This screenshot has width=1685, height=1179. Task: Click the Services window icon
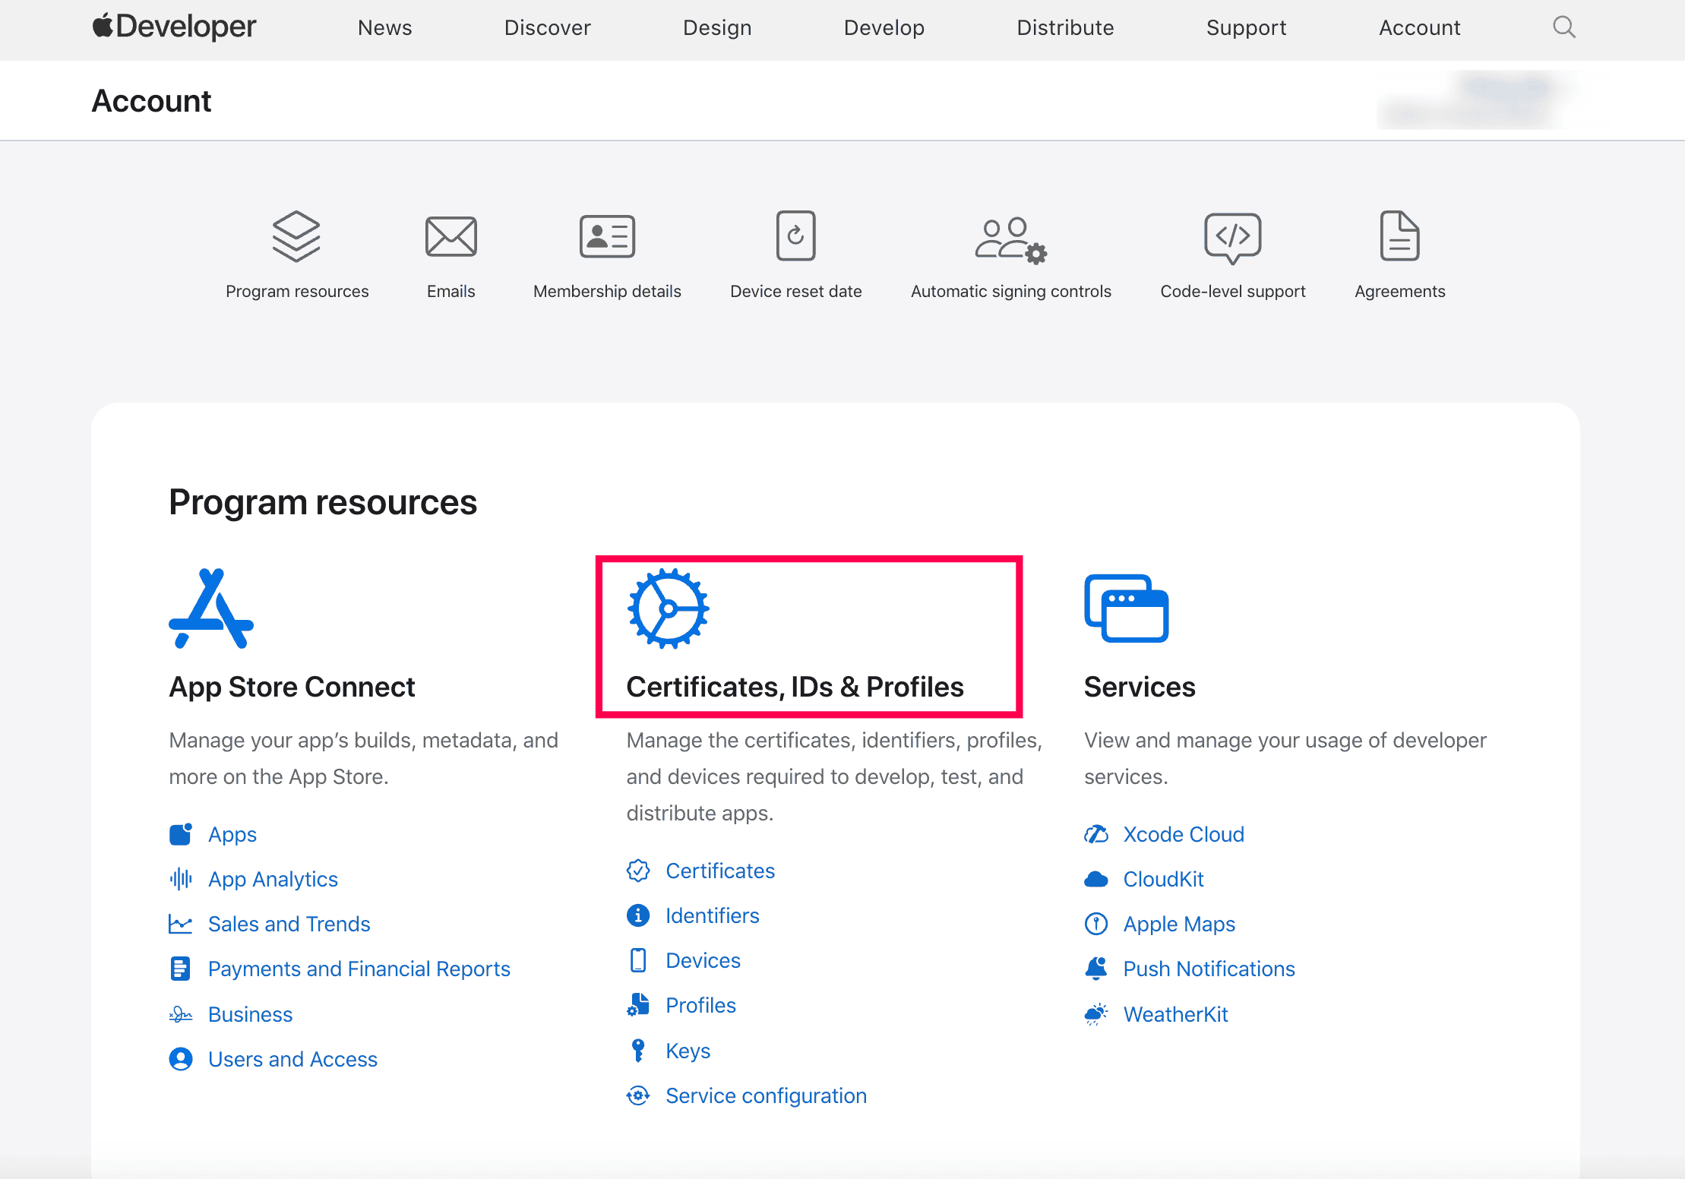tap(1126, 608)
